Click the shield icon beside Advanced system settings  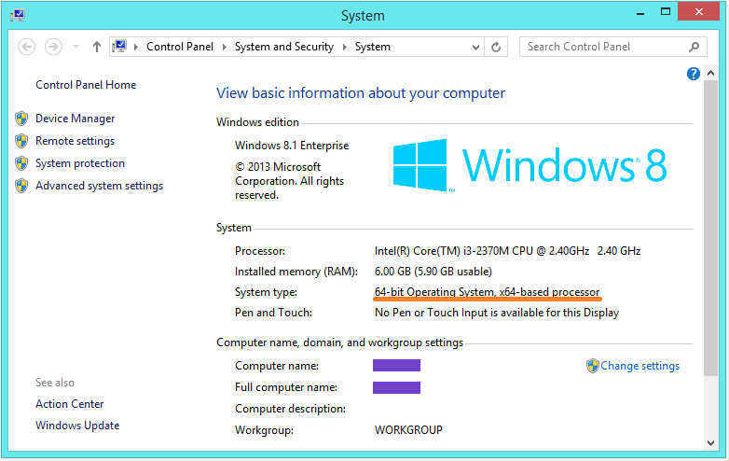pos(21,186)
